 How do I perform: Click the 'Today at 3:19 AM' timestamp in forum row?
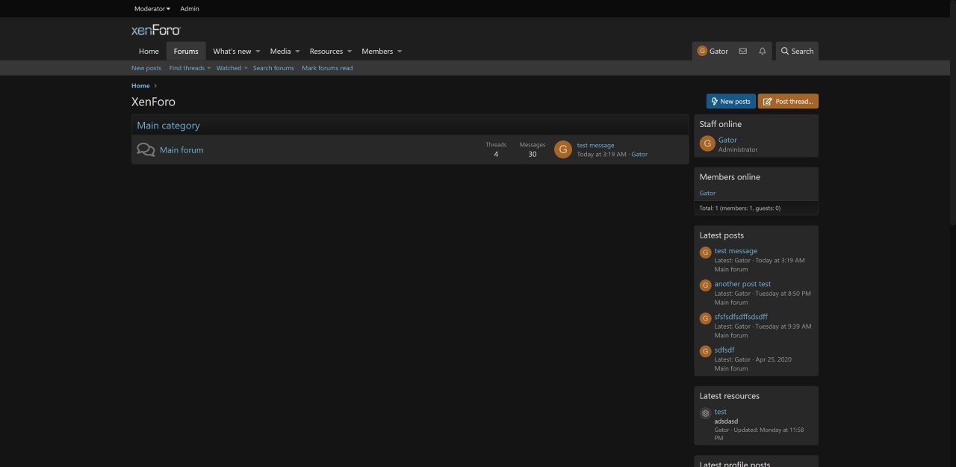[x=601, y=154]
